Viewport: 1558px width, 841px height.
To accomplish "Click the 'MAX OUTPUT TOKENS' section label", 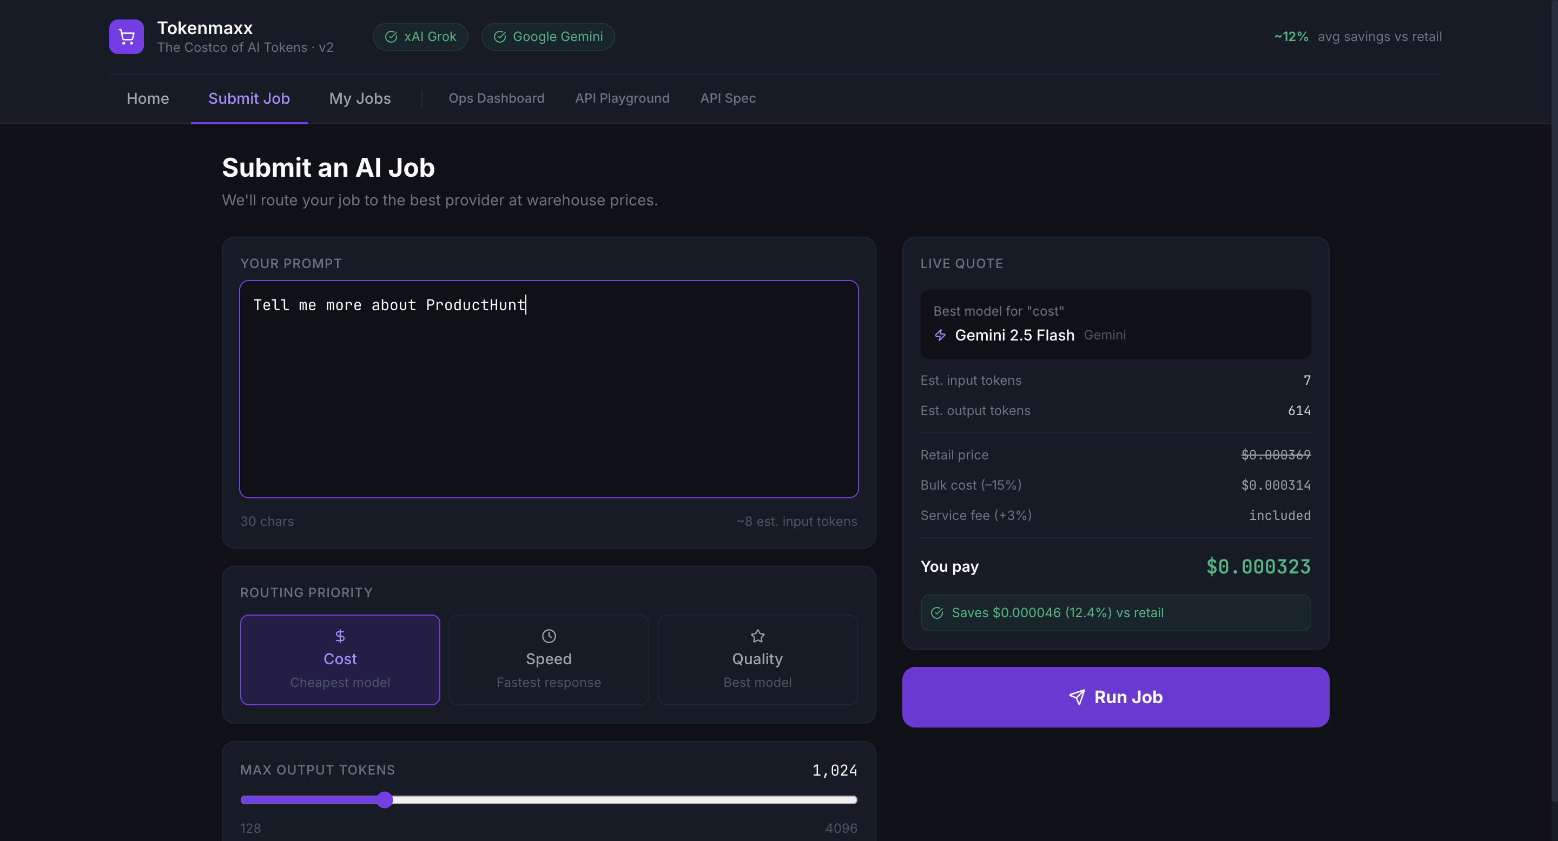I will coord(318,770).
